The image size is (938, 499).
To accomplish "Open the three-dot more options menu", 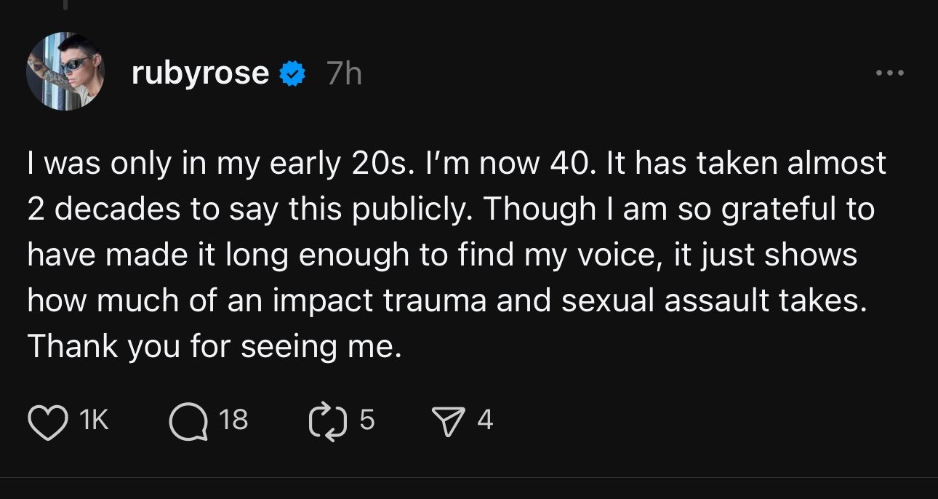I will coord(889,73).
